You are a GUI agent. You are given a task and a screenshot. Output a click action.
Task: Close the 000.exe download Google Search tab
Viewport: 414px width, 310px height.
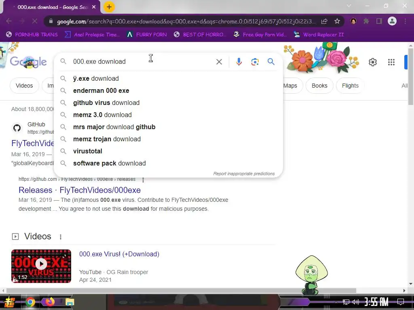[x=94, y=7]
